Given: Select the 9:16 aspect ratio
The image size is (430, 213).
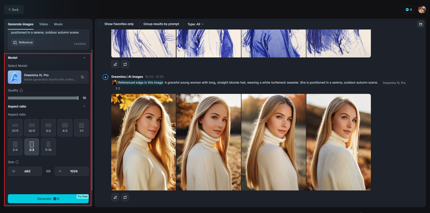Looking at the screenshot, I should [48, 147].
